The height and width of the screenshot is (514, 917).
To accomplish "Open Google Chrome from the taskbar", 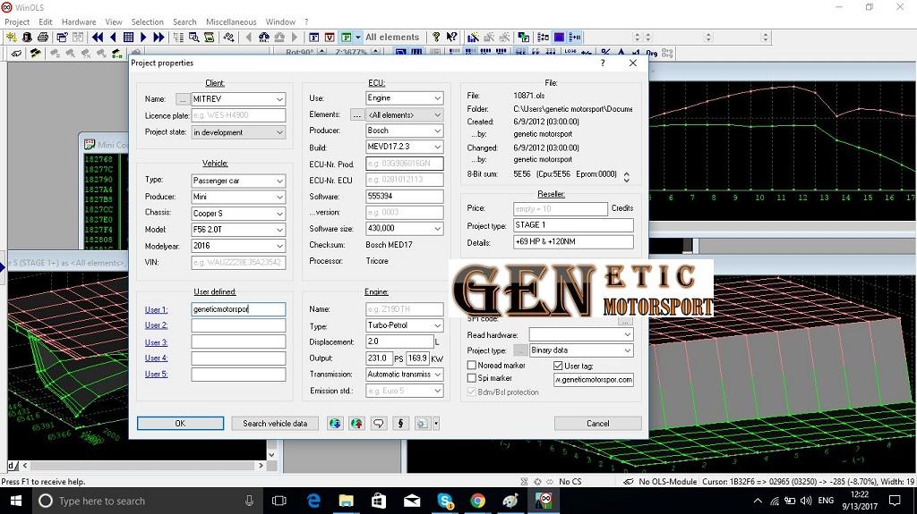I will (477, 501).
